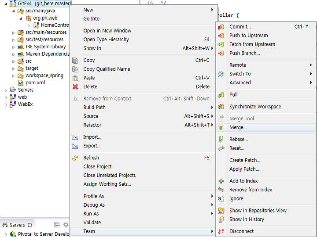Click the Copy icon in context menu

(x=75, y=61)
